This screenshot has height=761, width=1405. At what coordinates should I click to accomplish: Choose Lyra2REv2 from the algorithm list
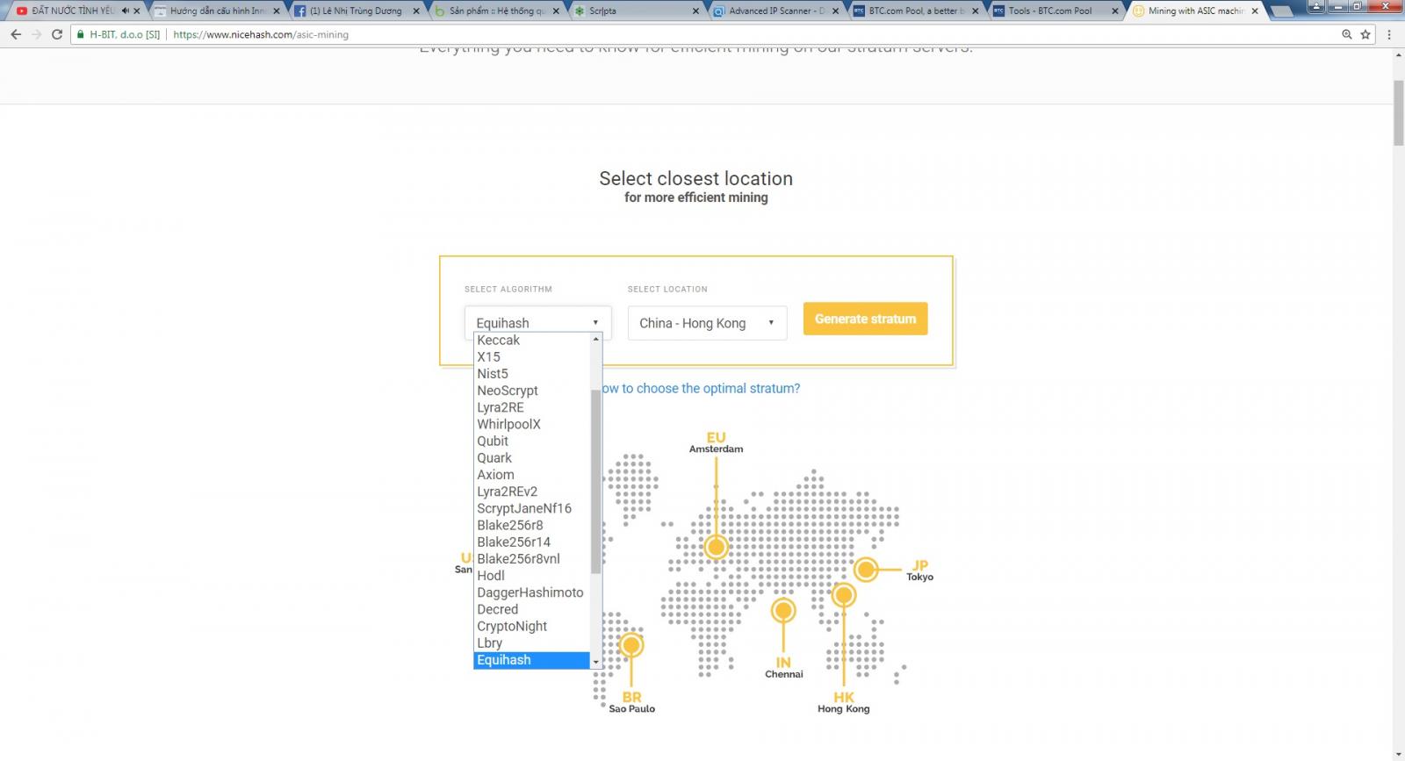[531, 491]
